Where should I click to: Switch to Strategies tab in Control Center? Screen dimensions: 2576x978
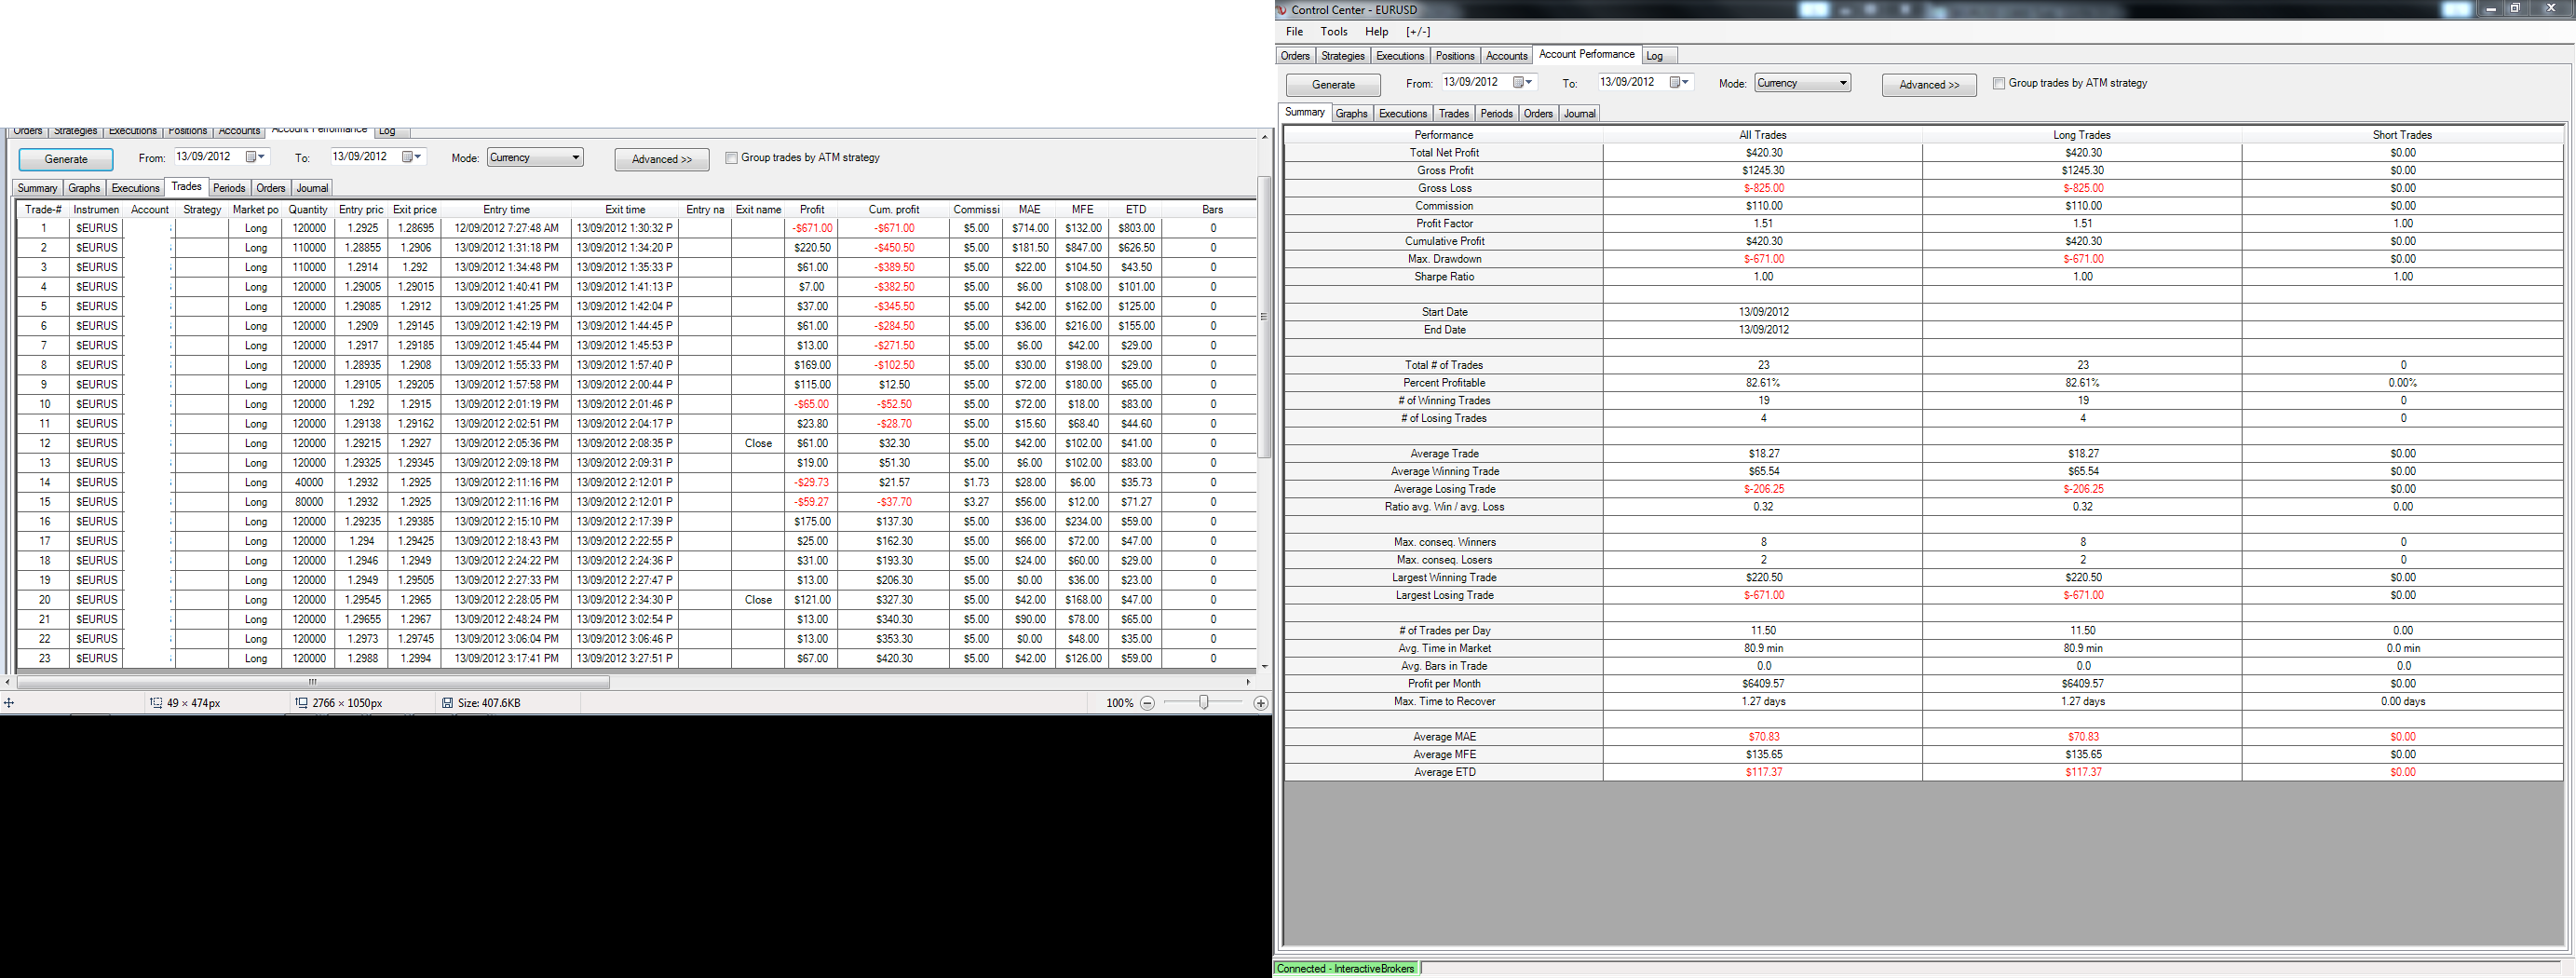coord(1342,56)
